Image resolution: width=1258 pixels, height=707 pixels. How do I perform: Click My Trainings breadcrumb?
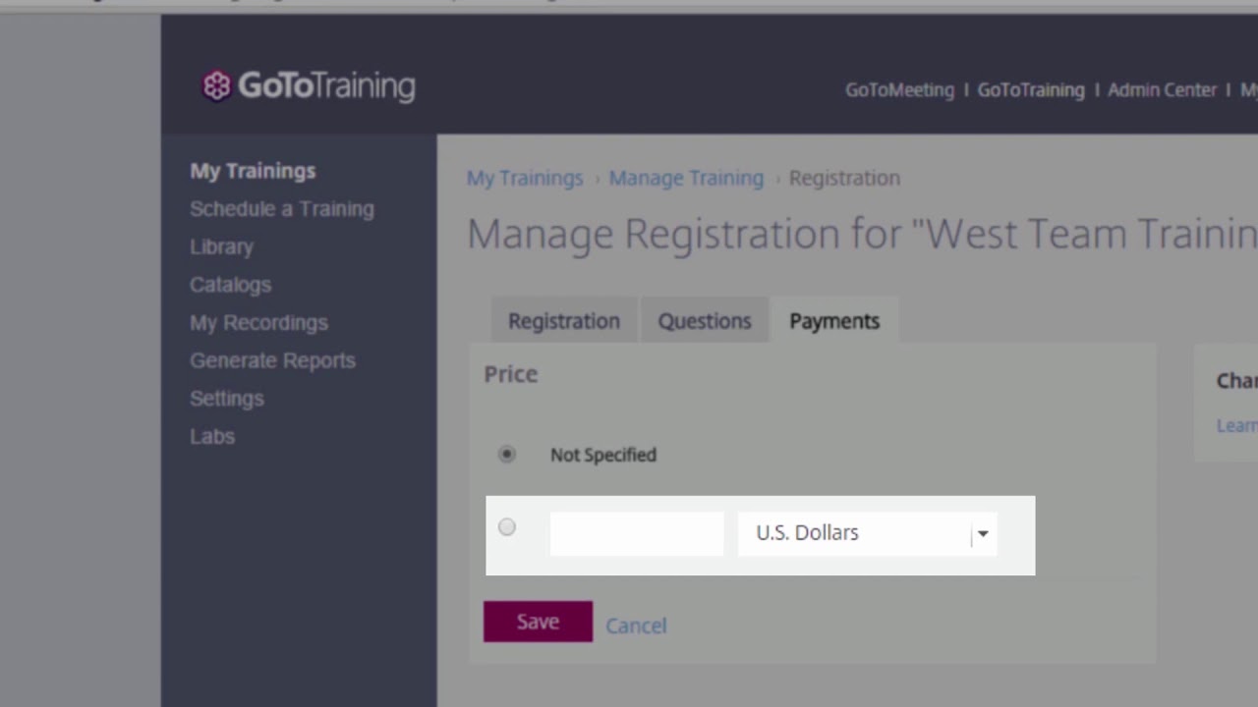tap(525, 178)
